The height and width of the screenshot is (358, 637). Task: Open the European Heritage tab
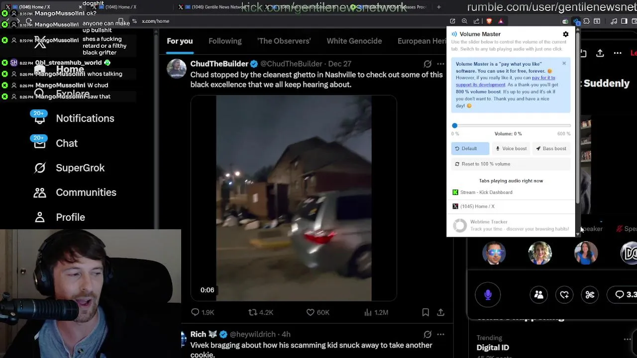coord(422,41)
